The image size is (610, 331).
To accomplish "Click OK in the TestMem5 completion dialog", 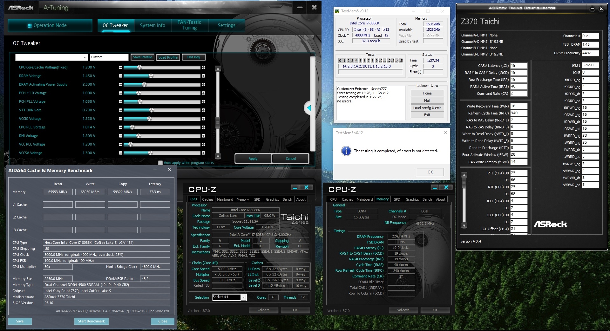I will point(430,172).
